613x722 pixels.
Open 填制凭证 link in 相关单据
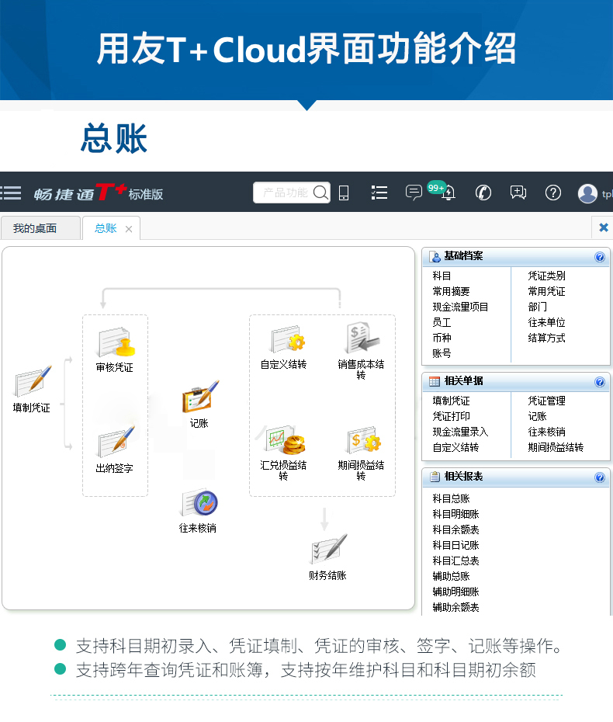451,401
